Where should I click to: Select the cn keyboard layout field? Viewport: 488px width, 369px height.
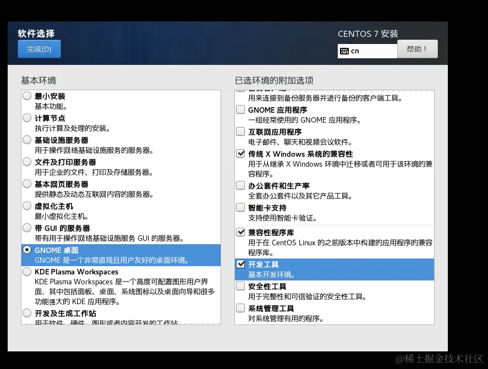click(368, 51)
